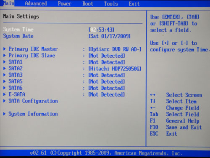Open the Power tab

[65, 4]
